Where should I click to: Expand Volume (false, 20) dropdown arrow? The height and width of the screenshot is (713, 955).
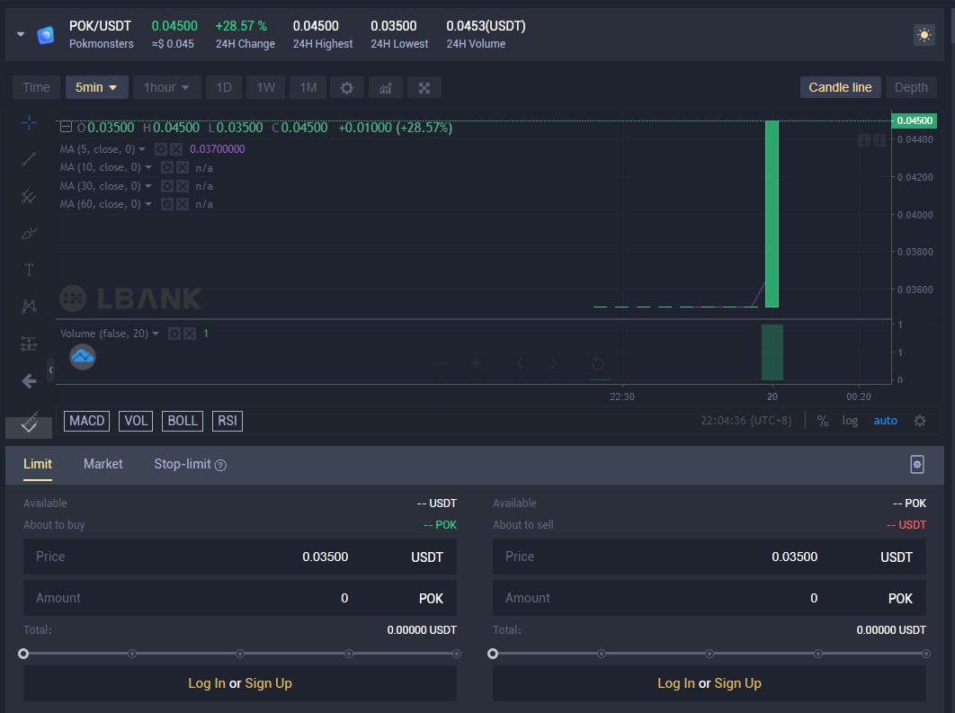click(156, 334)
